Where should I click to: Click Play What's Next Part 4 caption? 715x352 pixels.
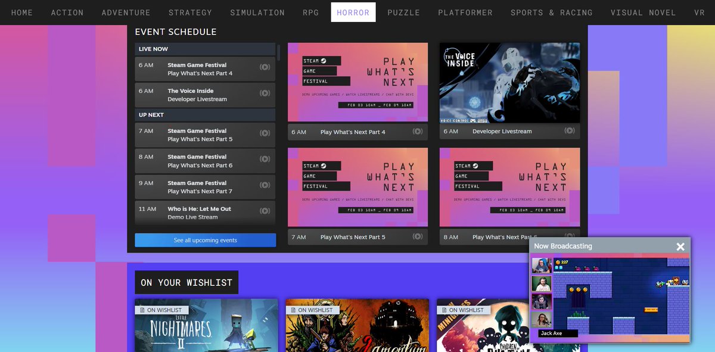tap(353, 132)
